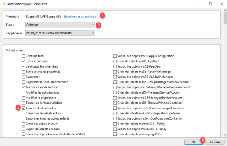Enable Créer des objets msieee80211-Policy
The height and width of the screenshot is (146, 227).
(x=115, y=124)
